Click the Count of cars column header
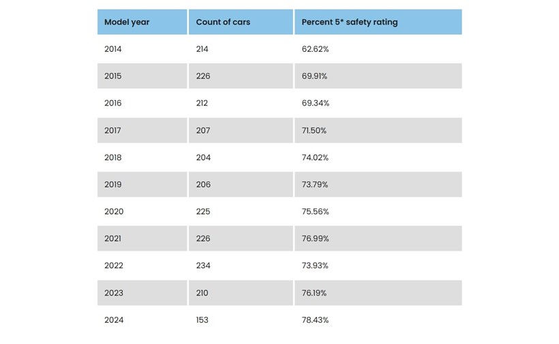Viewport: 559px width, 344px height. [x=223, y=22]
